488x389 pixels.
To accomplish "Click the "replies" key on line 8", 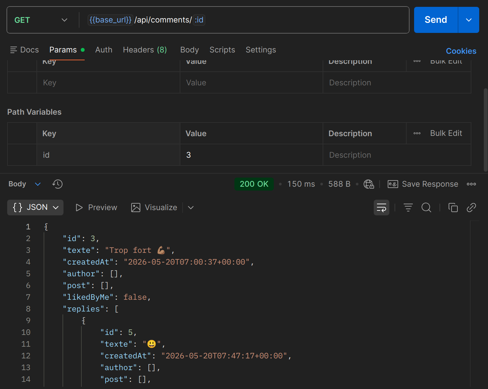I will tap(83, 309).
